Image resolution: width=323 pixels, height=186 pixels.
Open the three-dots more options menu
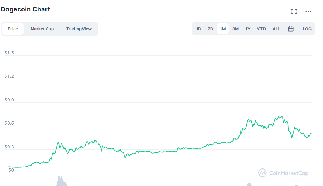[x=308, y=11]
